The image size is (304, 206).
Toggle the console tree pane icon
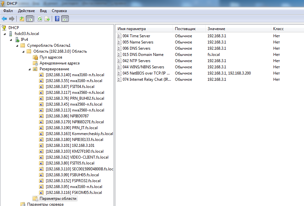click(30, 19)
